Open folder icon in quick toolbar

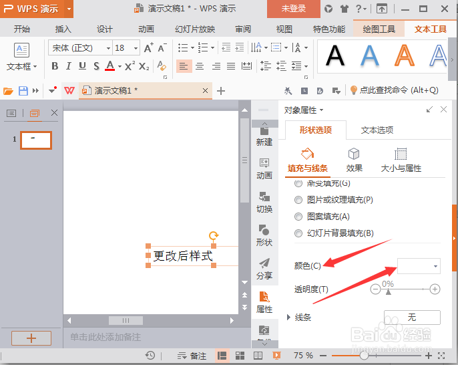(8, 91)
